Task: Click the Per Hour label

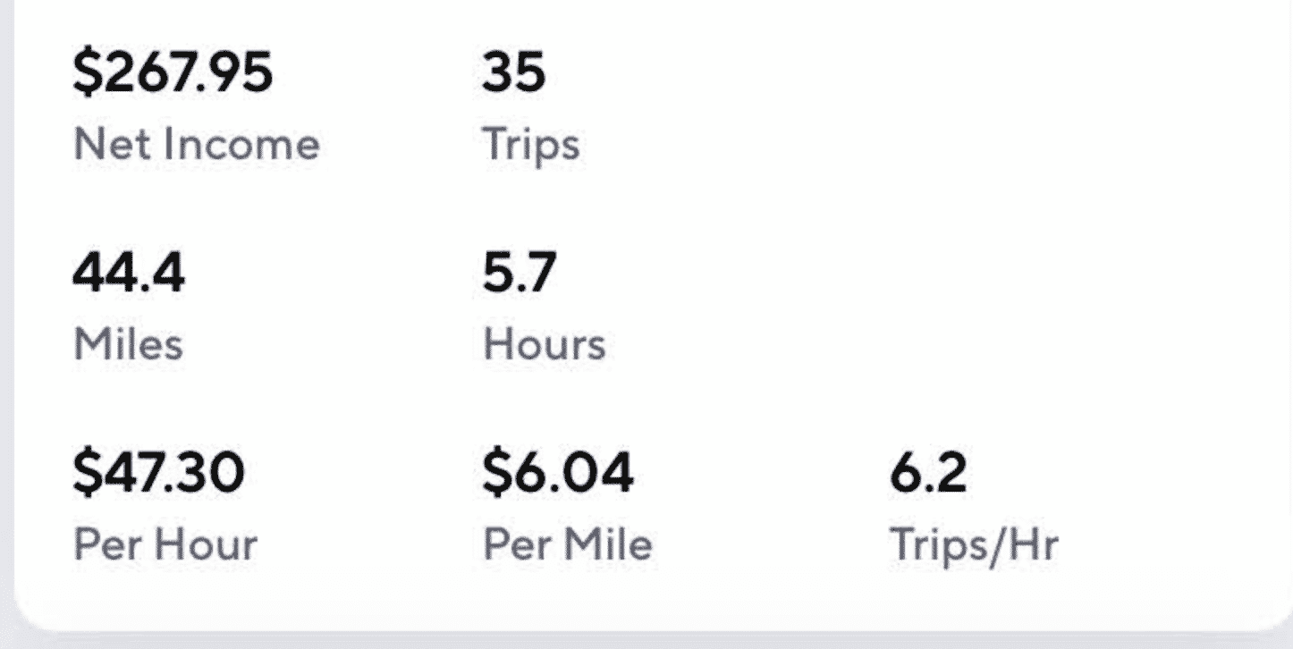Action: [x=165, y=545]
